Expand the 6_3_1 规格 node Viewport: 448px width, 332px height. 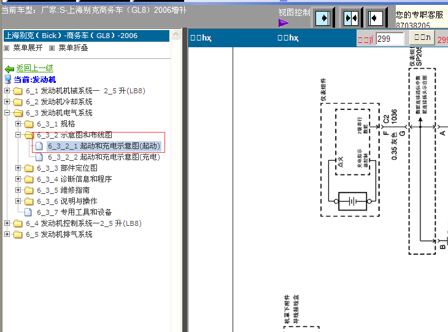click(x=18, y=124)
